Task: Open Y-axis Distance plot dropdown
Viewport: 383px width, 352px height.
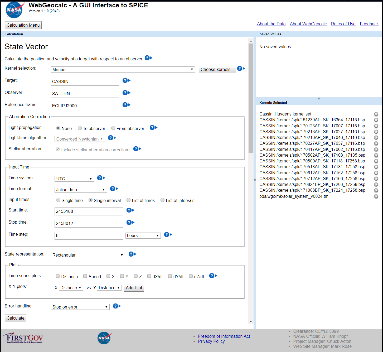Action: (109, 288)
